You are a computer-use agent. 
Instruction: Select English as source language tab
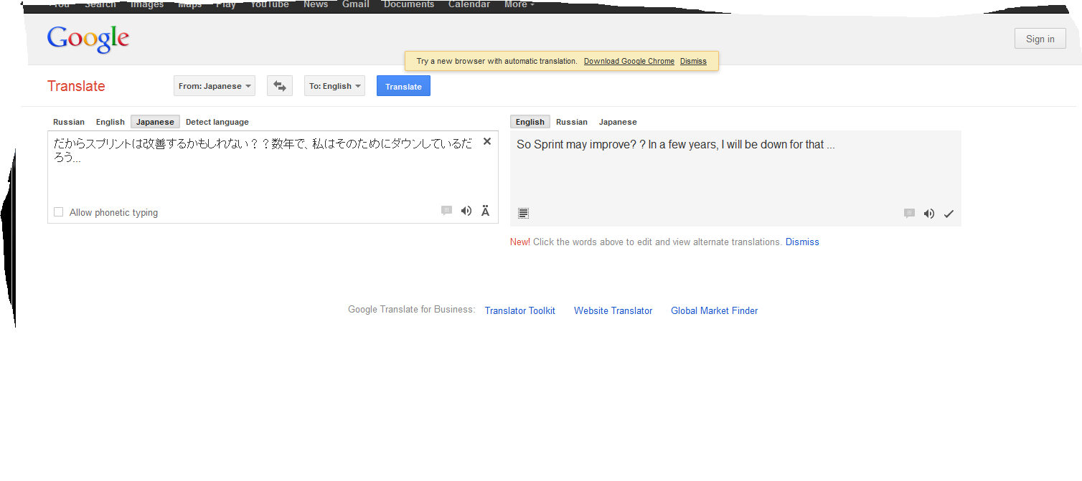coord(110,122)
